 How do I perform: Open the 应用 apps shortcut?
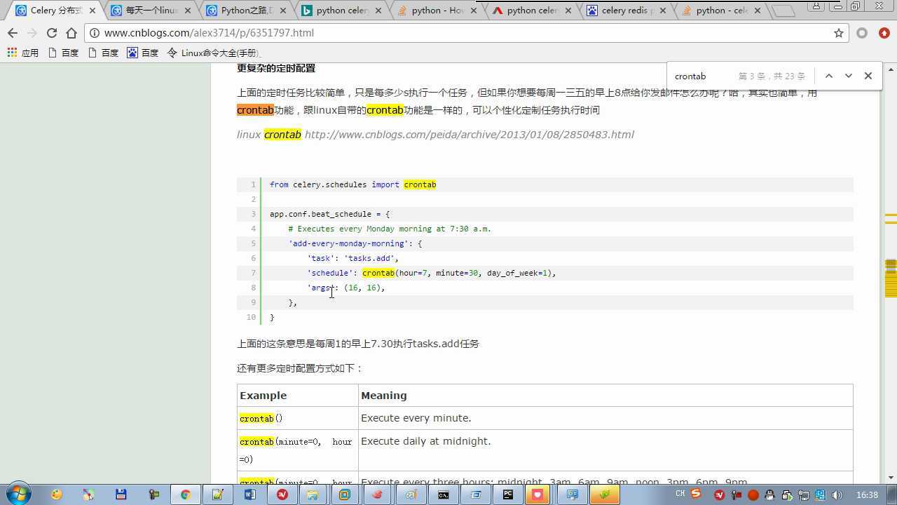[22, 53]
